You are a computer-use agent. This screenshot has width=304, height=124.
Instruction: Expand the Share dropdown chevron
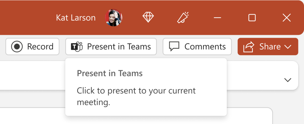(x=287, y=47)
